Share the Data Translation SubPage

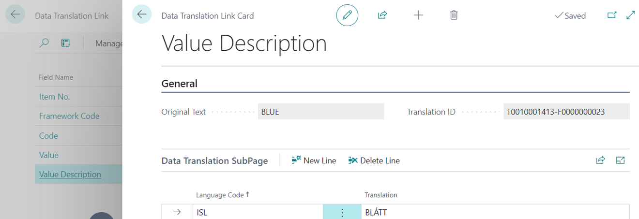click(x=600, y=161)
